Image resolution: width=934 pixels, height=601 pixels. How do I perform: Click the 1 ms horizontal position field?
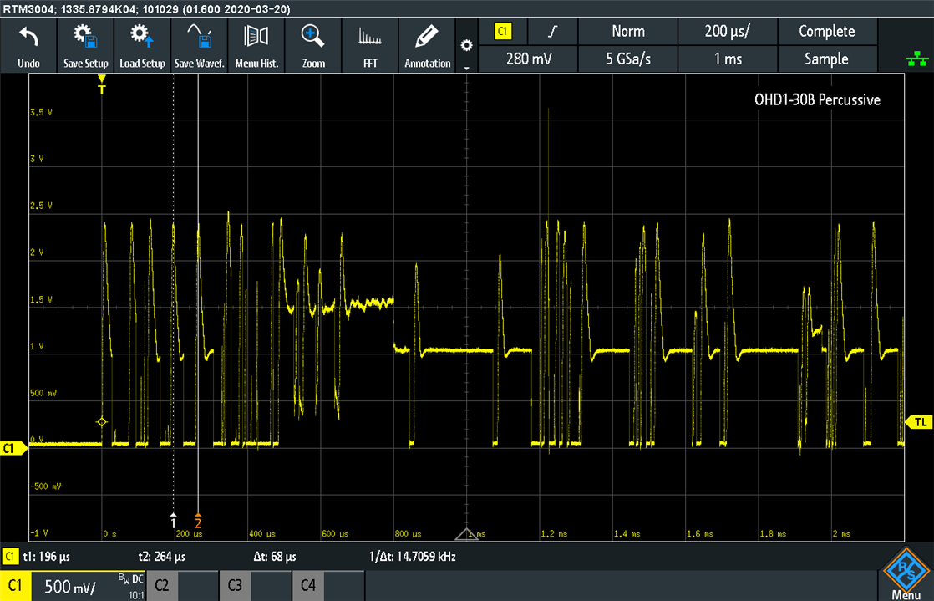click(728, 59)
